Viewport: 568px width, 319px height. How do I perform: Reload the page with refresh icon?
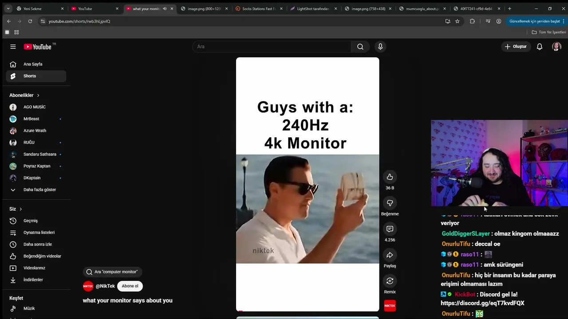pos(30,21)
